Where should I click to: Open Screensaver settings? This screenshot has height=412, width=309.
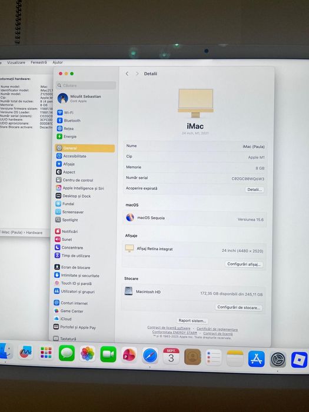[69, 212]
